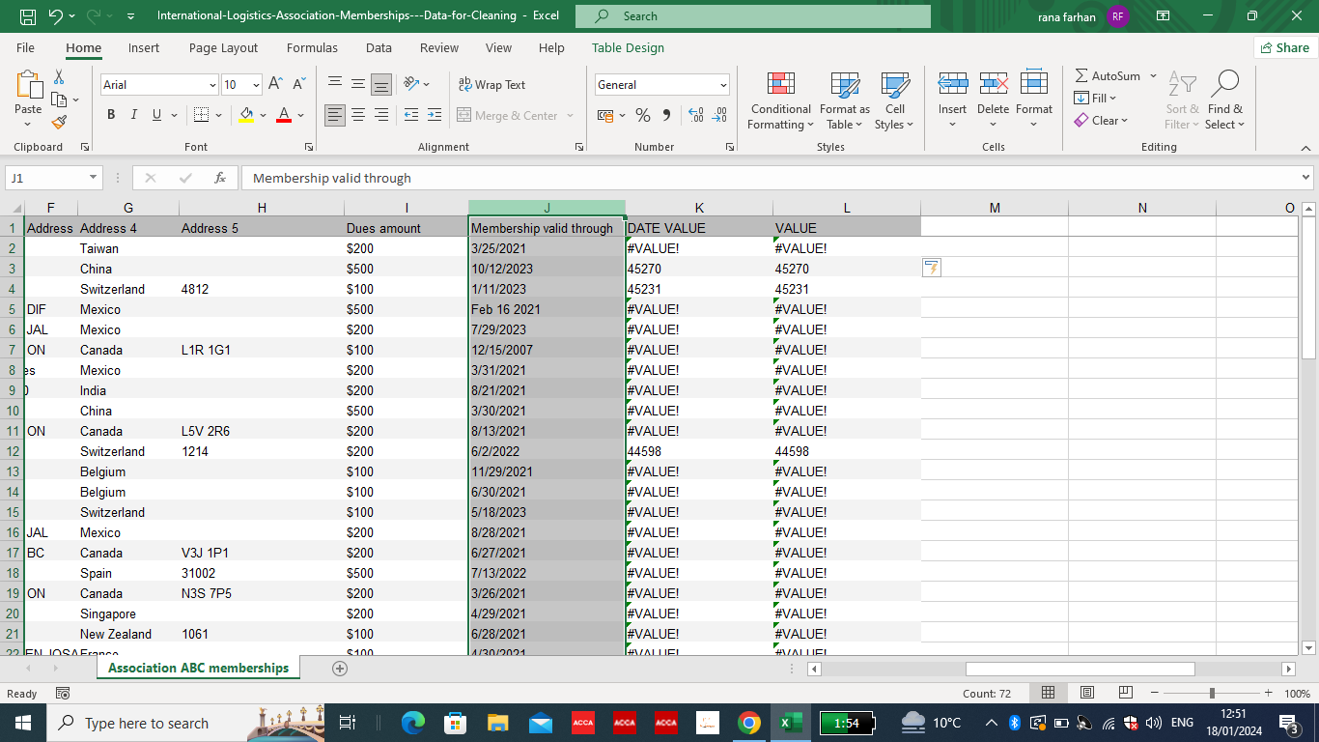Click the Align Right icon

[x=381, y=115]
